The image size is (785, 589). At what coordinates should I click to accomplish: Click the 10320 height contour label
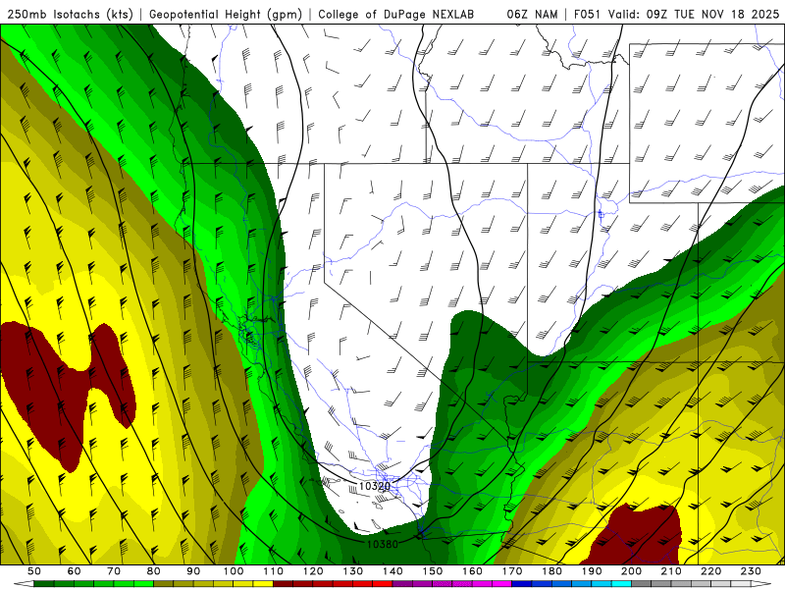click(375, 486)
